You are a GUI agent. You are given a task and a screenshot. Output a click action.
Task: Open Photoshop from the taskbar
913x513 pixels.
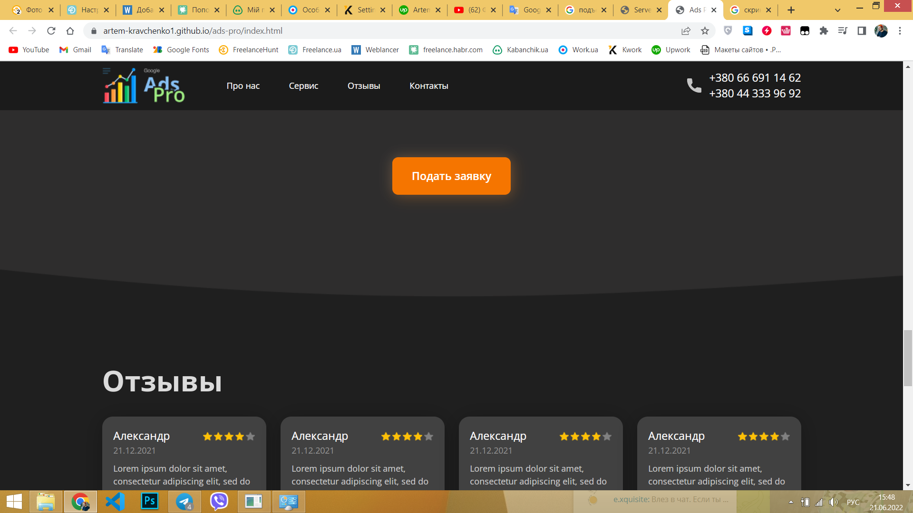point(150,501)
